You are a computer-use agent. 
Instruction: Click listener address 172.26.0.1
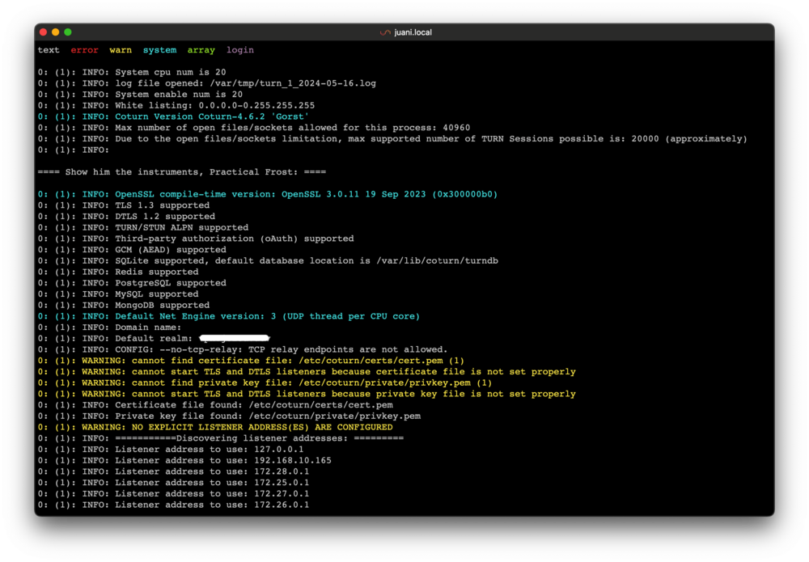[x=282, y=505]
